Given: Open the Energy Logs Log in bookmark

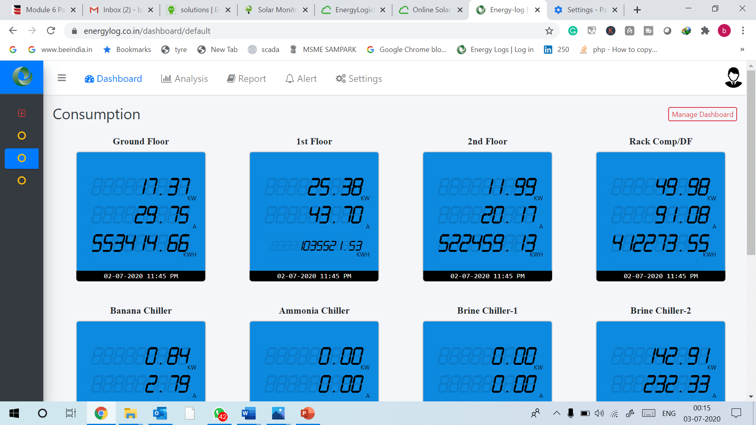Looking at the screenshot, I should pos(495,50).
